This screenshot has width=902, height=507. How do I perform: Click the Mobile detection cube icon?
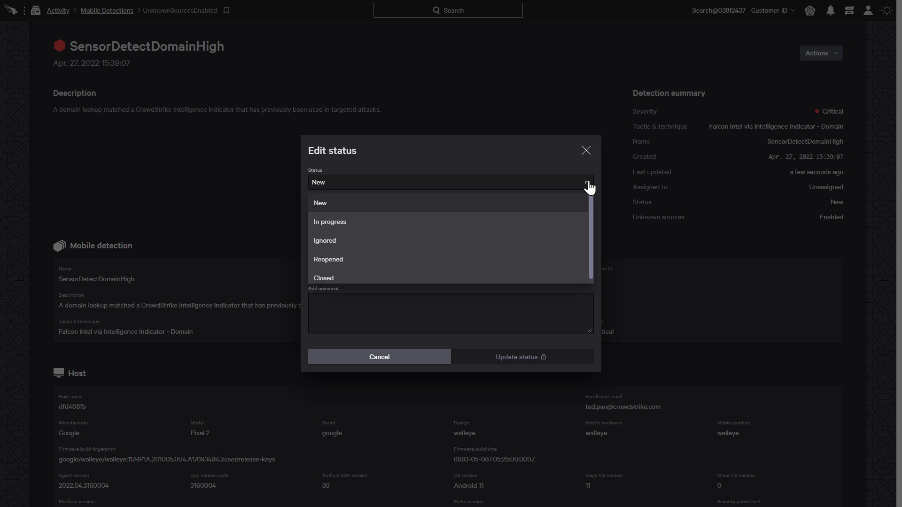(x=59, y=246)
